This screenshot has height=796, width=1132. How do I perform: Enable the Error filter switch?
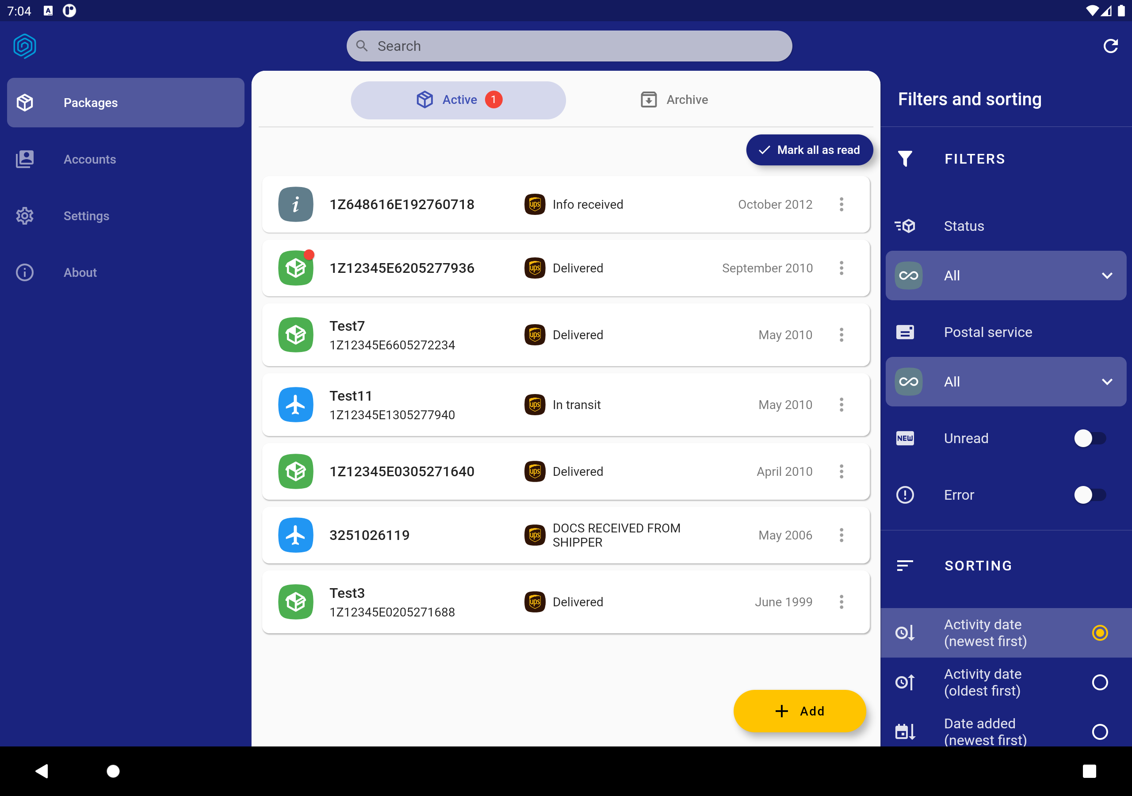(x=1090, y=495)
